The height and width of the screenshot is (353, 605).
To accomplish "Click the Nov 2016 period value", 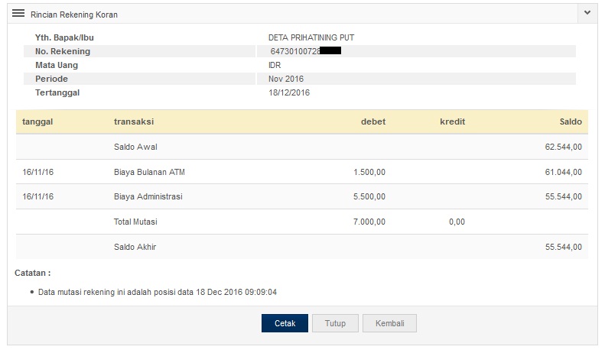I will 286,79.
